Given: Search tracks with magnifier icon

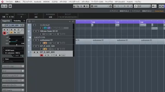Looking at the screenshot, I should pyautogui.click(x=73, y=21).
